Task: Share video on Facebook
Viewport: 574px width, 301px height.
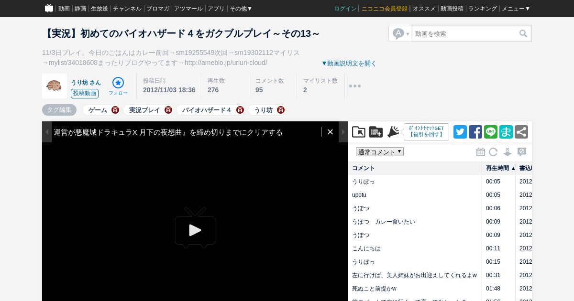Action: pos(475,132)
